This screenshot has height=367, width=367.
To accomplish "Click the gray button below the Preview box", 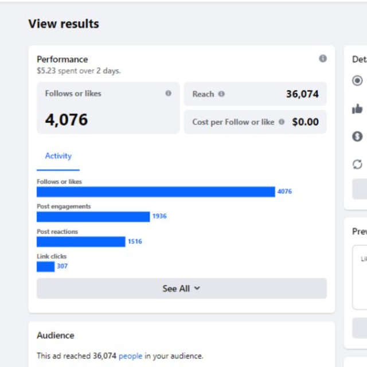I will click(360, 328).
